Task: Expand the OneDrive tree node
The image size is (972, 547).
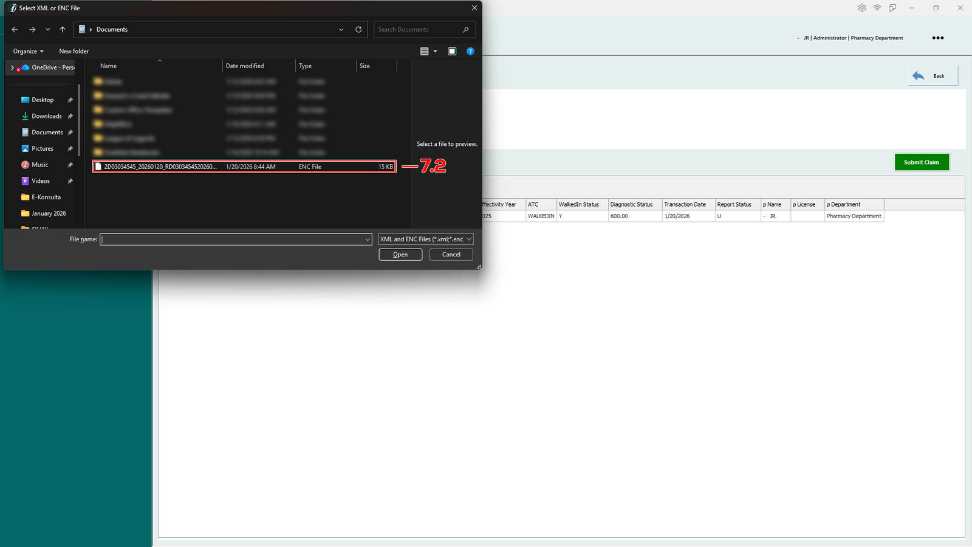Action: (12, 67)
